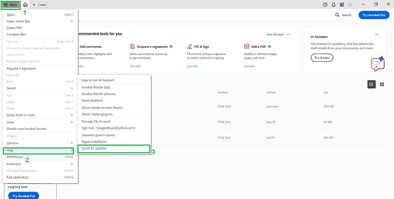Select About Adobe Acrobat Reader...
The width and height of the screenshot is (394, 199).
[x=114, y=108]
